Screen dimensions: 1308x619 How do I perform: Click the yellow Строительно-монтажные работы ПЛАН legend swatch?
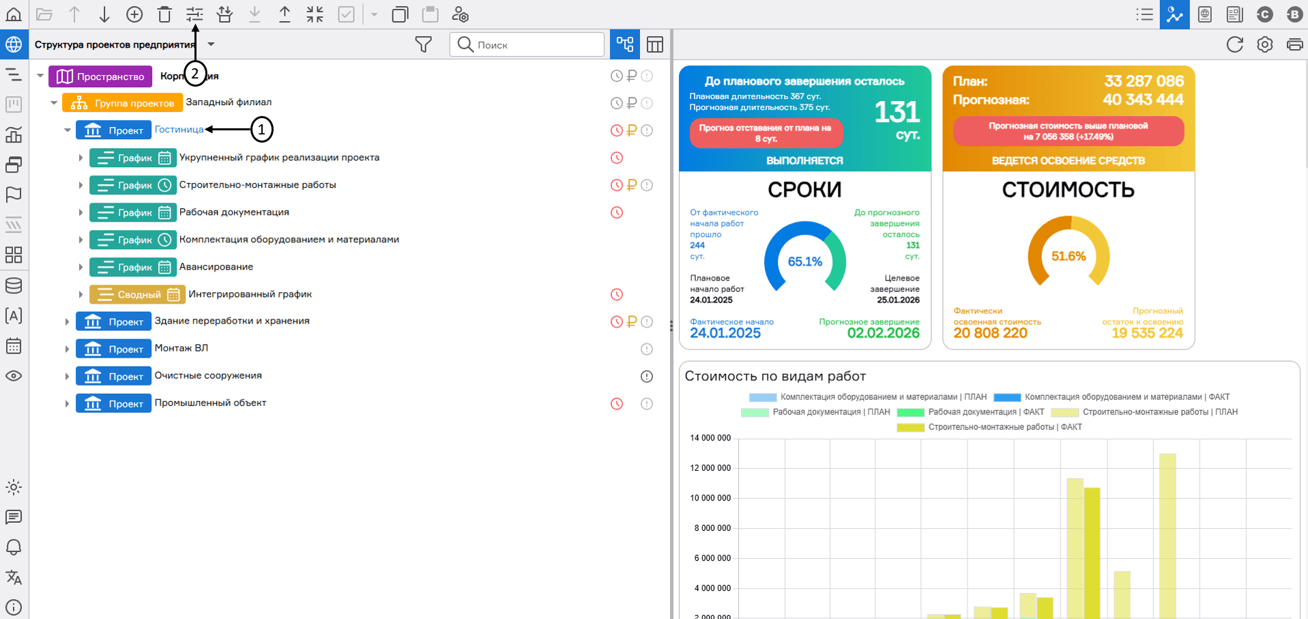1064,412
